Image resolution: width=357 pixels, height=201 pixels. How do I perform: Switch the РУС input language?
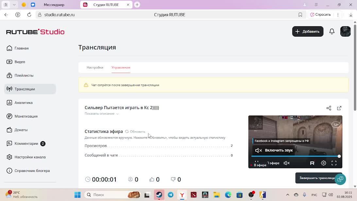(314, 195)
